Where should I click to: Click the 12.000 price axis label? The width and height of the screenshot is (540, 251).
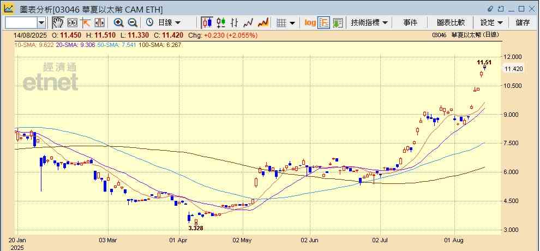point(513,57)
